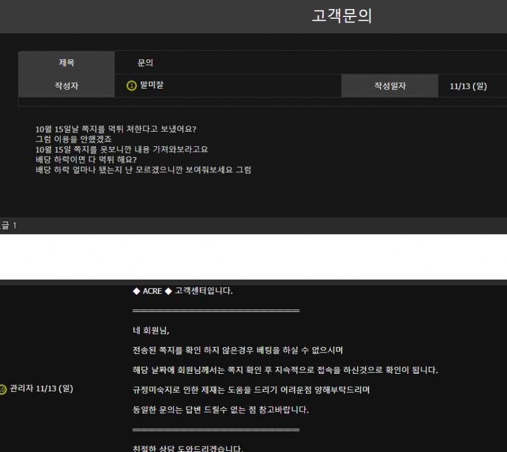Click the post date 11/13 (일)
The image size is (507, 452).
[x=468, y=86]
